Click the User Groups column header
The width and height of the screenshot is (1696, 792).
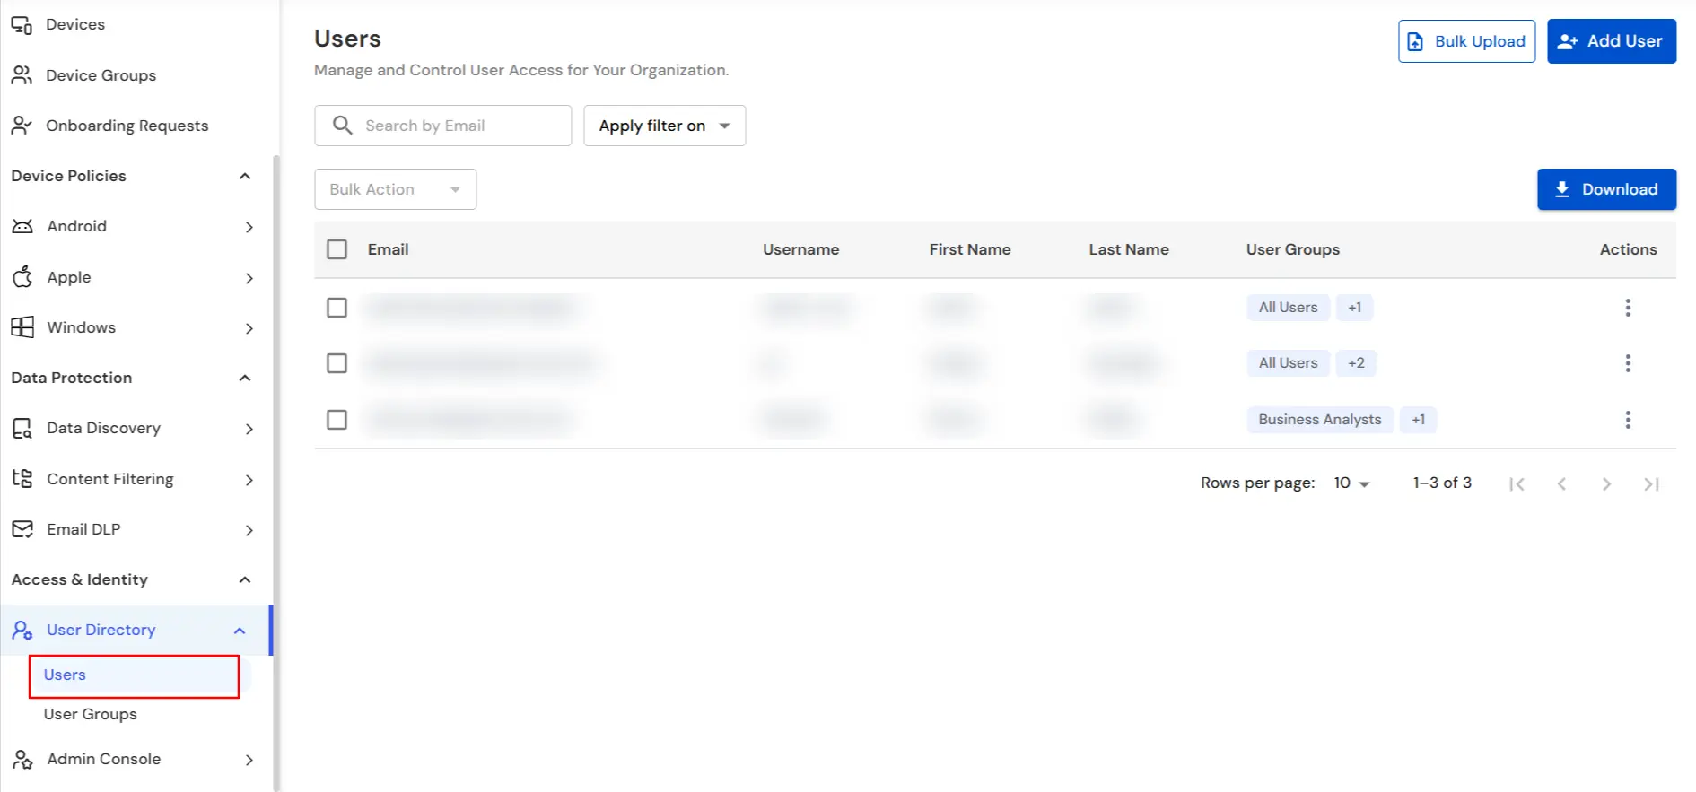1292,249
